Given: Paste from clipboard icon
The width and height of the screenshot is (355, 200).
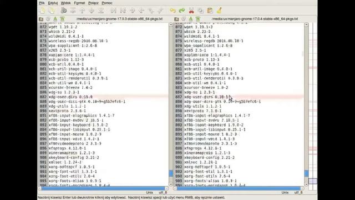Looking at the screenshot, I should click(x=210, y=11).
